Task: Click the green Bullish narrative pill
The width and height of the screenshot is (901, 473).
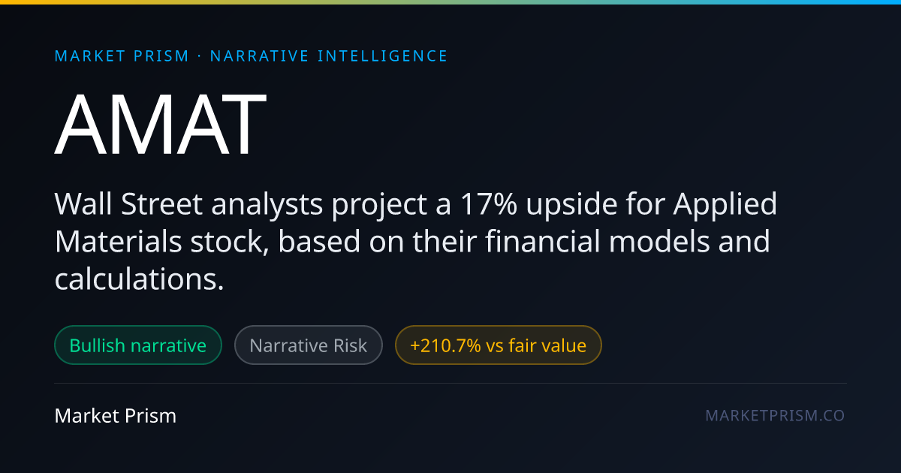Action: (138, 345)
